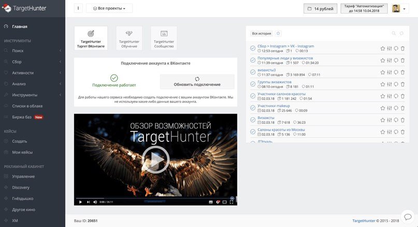Image resolution: width=418 pixels, height=227 pixels.
Task: Delete the 'Участники makeup' entry
Action: [x=402, y=108]
